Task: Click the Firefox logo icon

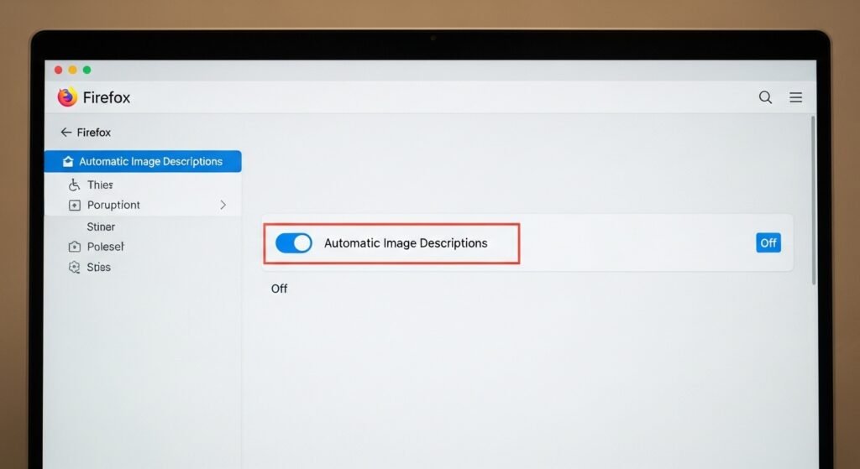Action: [x=67, y=97]
